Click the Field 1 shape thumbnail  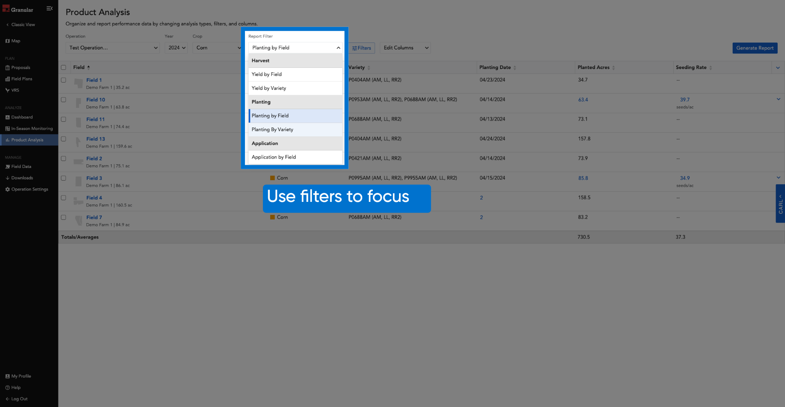click(x=78, y=83)
